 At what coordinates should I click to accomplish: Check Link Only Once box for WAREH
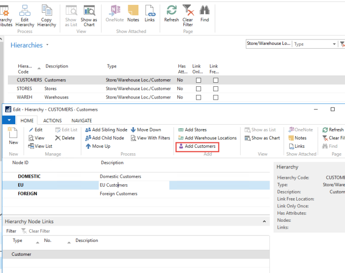(x=199, y=98)
